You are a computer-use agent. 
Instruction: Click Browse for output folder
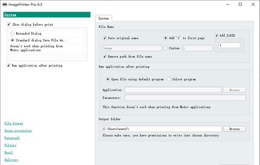(234, 129)
